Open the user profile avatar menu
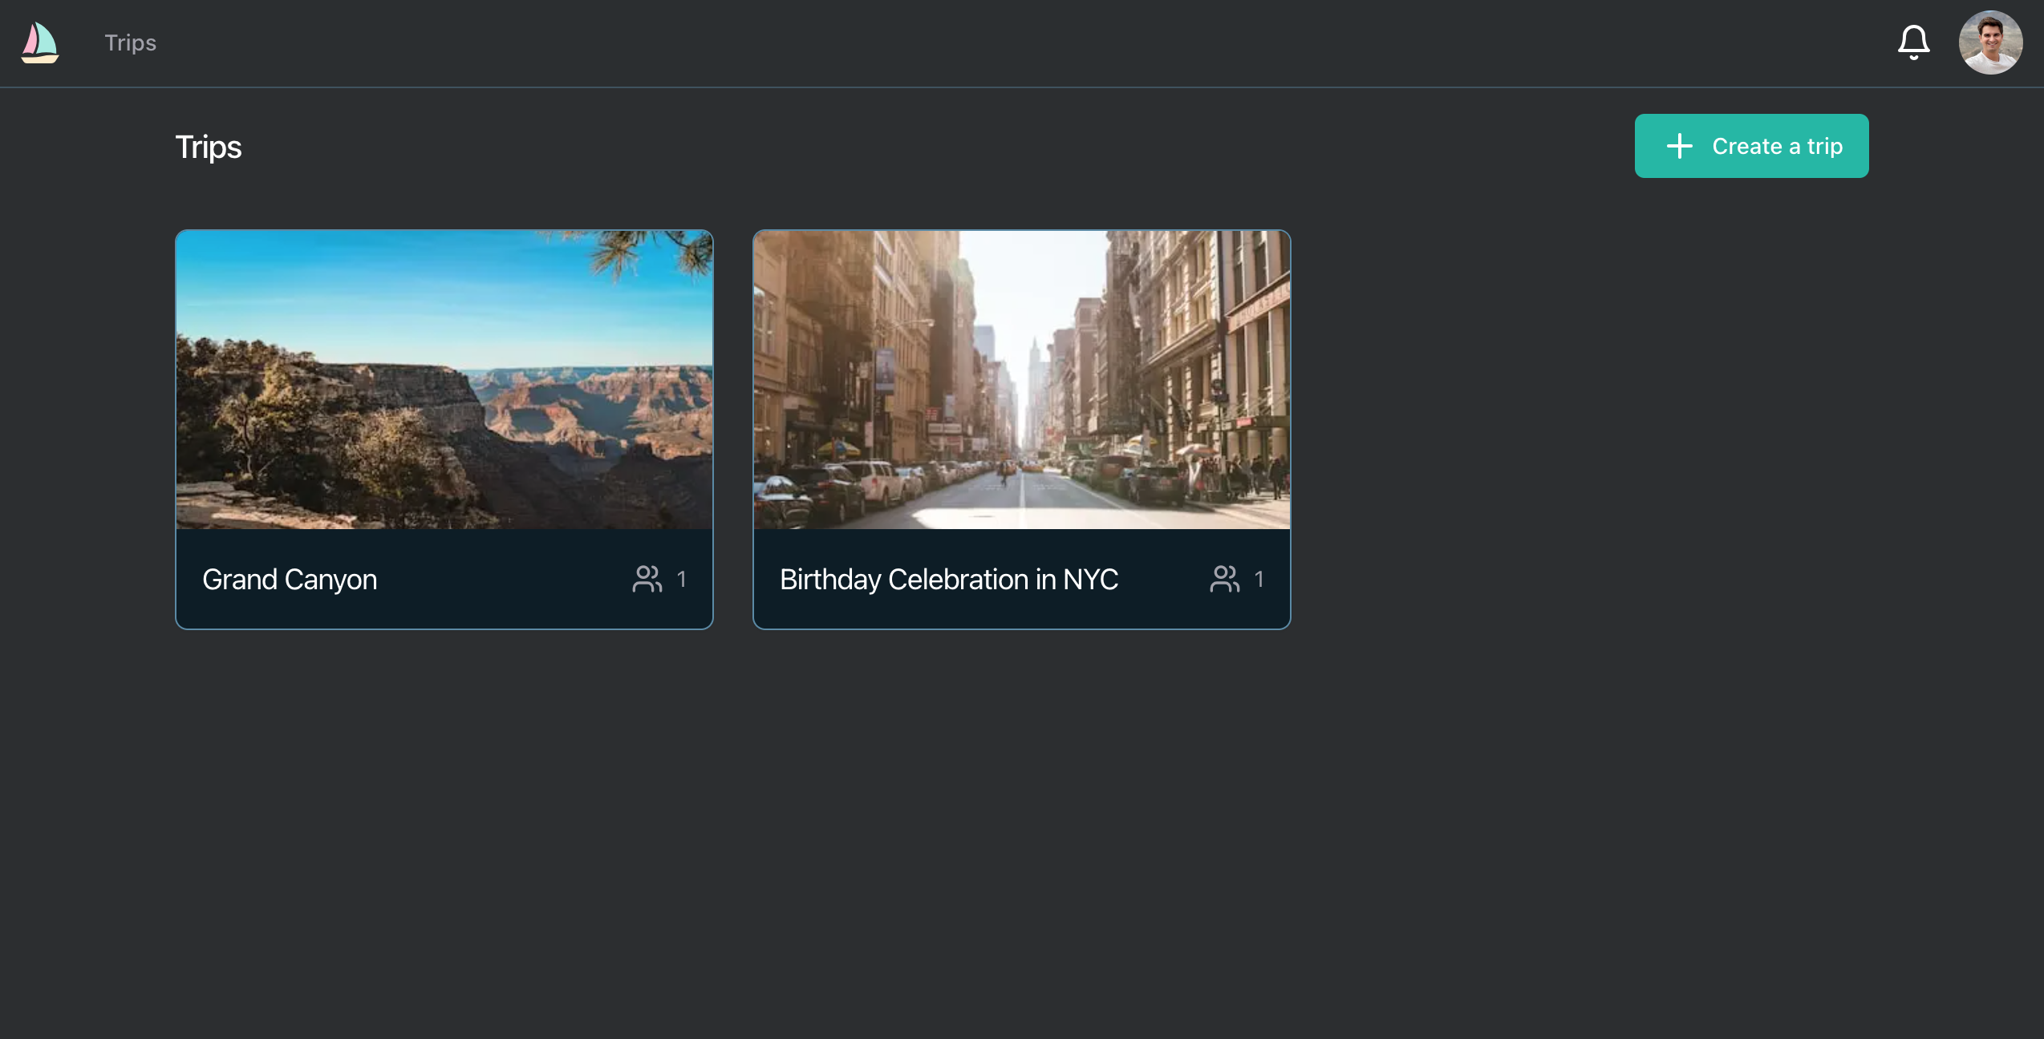 tap(1990, 42)
